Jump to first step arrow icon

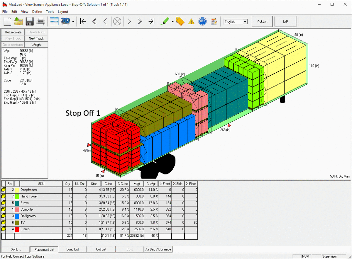tap(83, 21)
